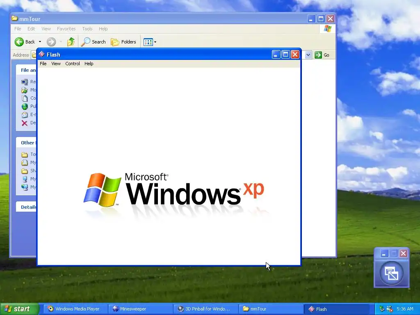Click the mmTour folder icon in title bar
Screen dimensions: 420x315
(x=15, y=18)
